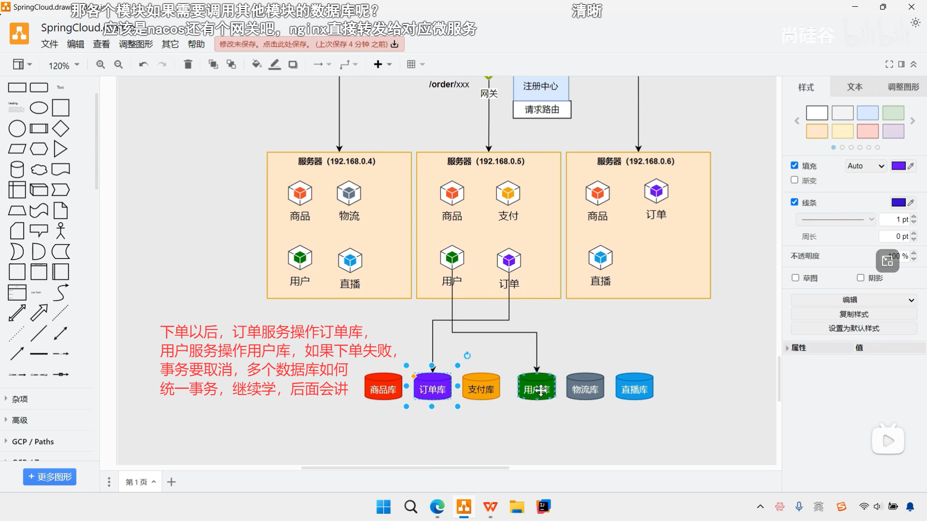927x521 pixels.
Task: Open the fill color tool in toolbar
Action: (x=256, y=64)
